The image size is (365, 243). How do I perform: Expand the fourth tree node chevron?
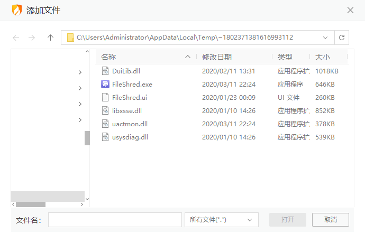80,120
